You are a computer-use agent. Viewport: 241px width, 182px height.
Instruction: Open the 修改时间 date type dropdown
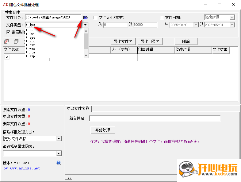coord(232,17)
